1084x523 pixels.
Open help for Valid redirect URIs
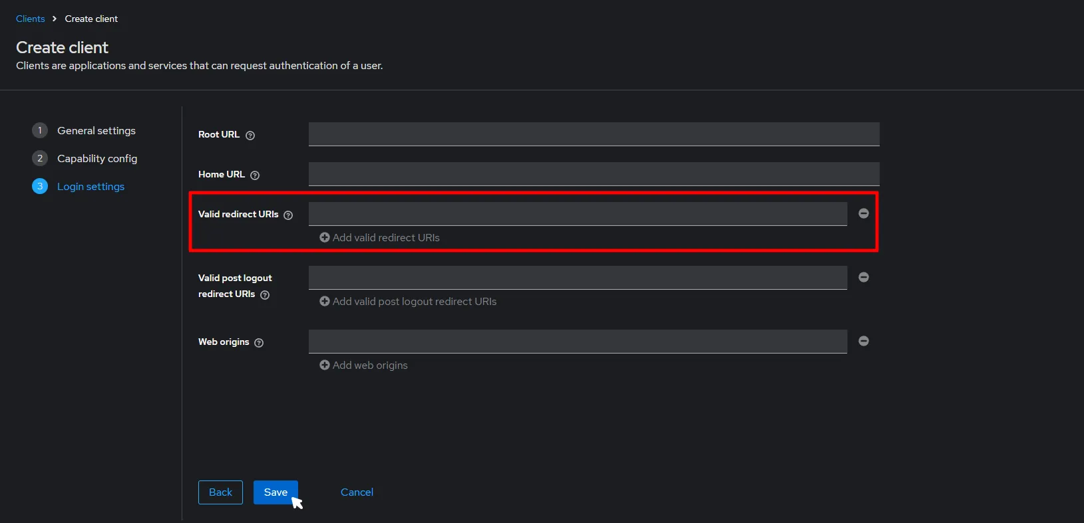coord(288,215)
